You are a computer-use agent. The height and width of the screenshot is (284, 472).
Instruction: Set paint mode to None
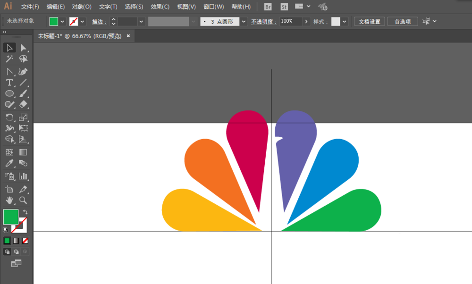tap(25, 241)
